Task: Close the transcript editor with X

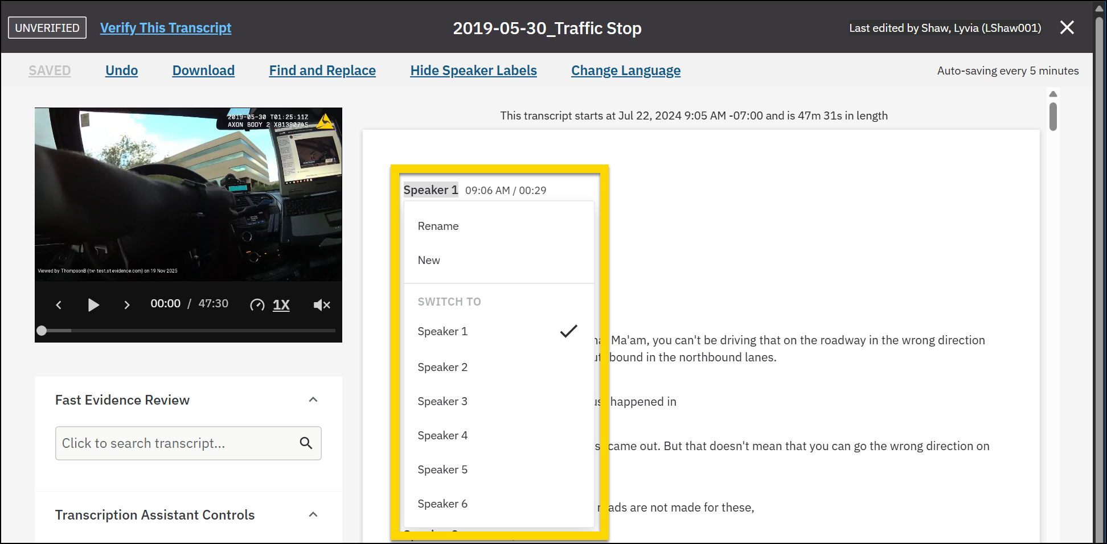Action: coord(1067,27)
